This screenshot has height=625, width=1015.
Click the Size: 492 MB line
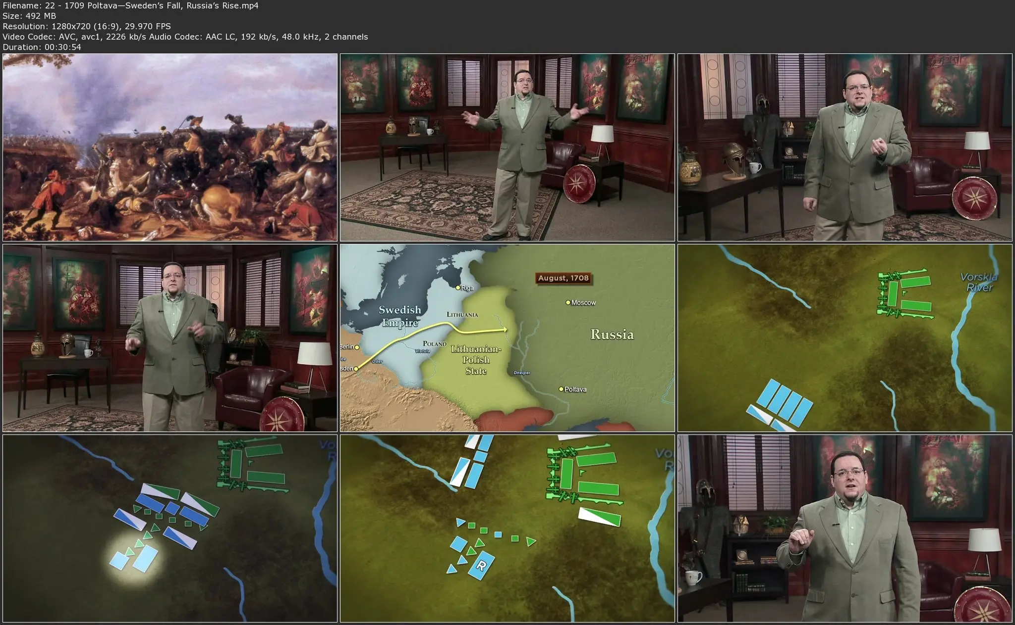pyautogui.click(x=29, y=16)
